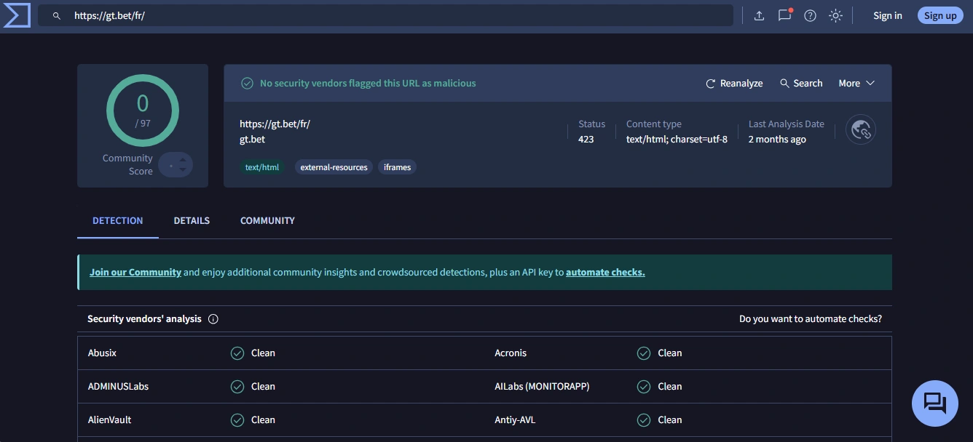Click the Reanalyze button

734,83
